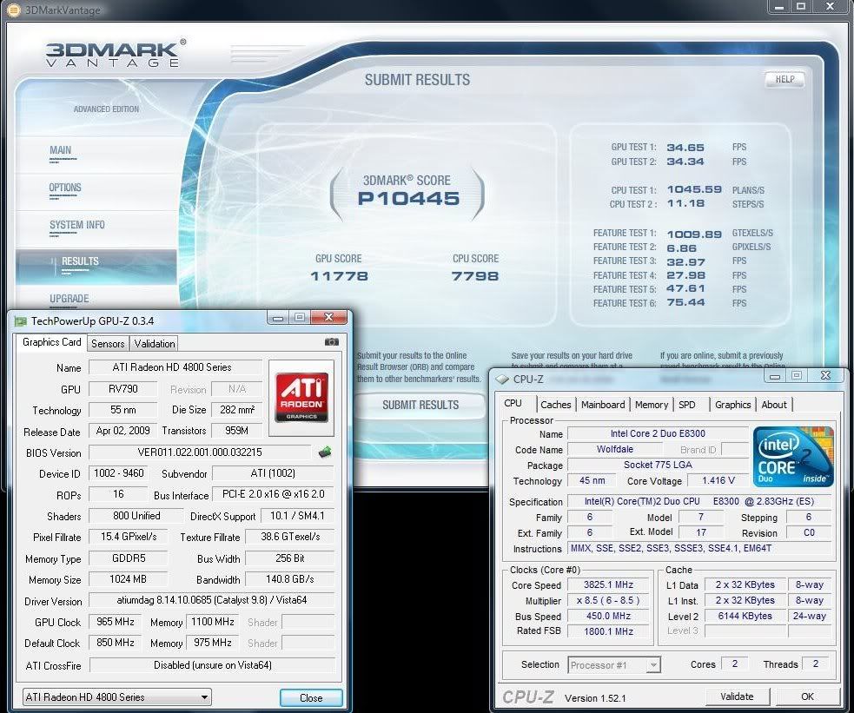Click the HELP button in 3DMark
Screen dimensions: 854x713
point(784,80)
